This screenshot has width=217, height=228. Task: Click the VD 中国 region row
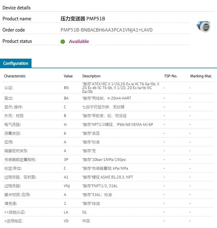tap(108, 221)
